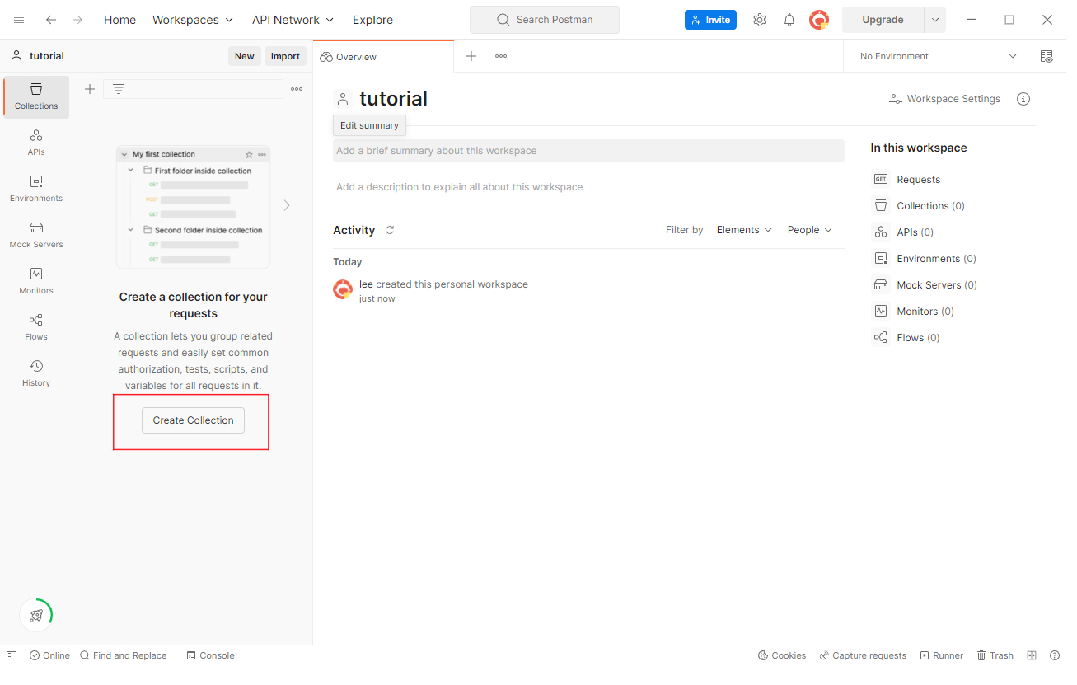Click Online status in status bar
This screenshot has width=1077, height=685.
pyautogui.click(x=49, y=655)
